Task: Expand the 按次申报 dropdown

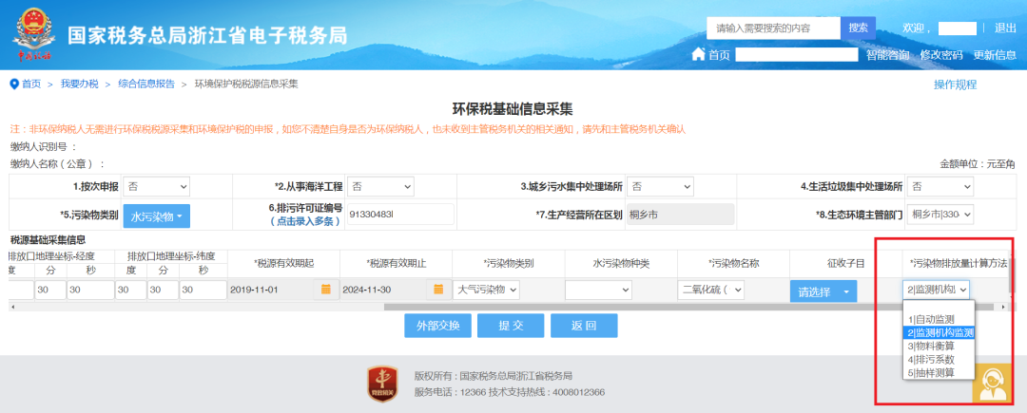Action: (x=156, y=186)
